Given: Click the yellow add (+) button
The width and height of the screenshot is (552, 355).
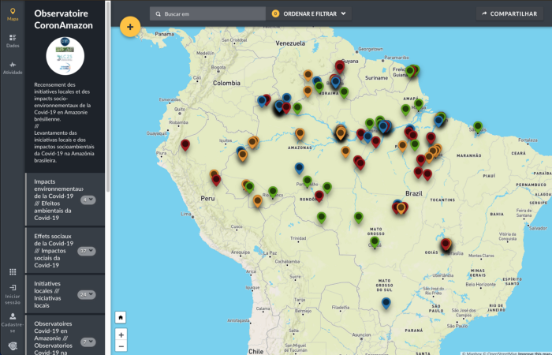Looking at the screenshot, I should coord(129,27).
